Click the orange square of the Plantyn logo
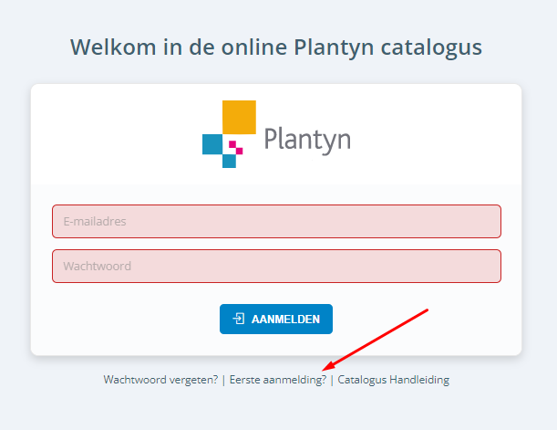 coord(239,118)
